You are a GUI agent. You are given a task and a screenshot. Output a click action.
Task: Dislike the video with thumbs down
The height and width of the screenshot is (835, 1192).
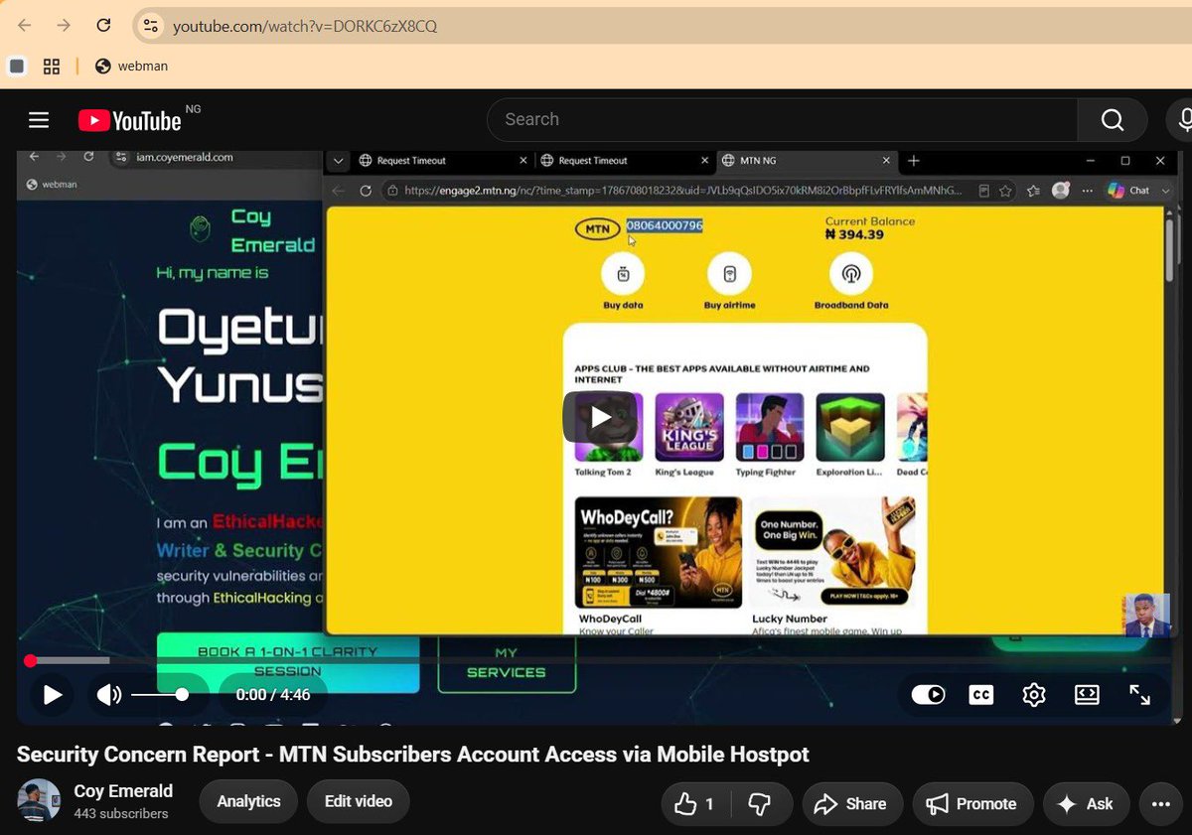pyautogui.click(x=761, y=804)
